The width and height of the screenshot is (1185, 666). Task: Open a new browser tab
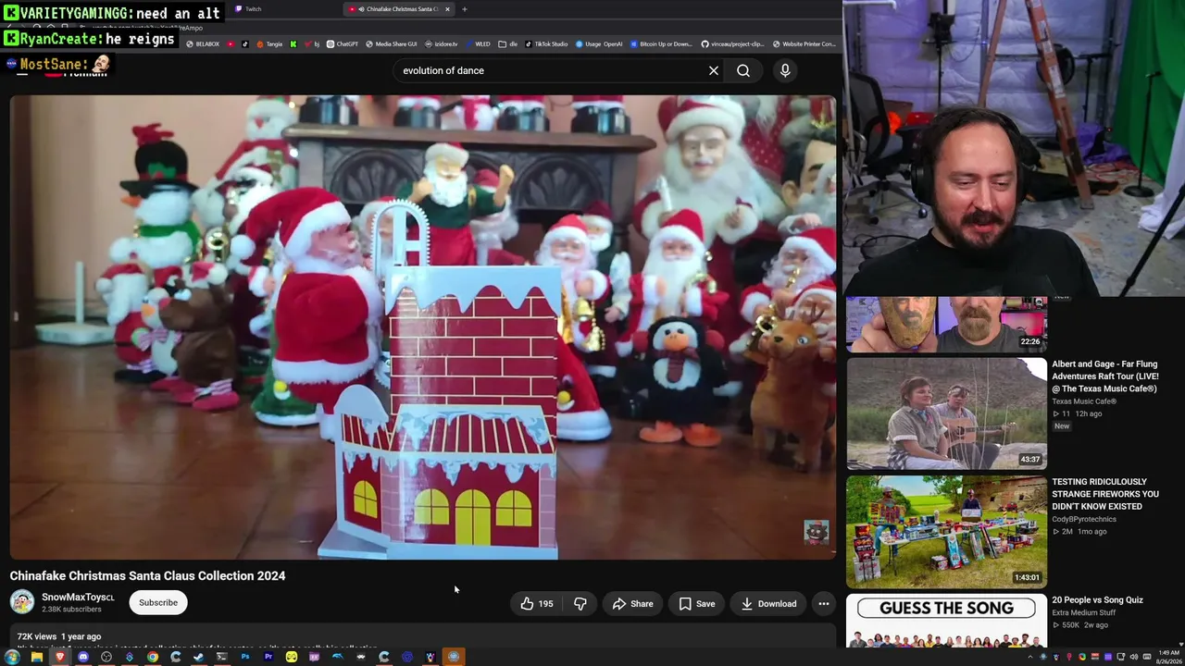(x=465, y=9)
